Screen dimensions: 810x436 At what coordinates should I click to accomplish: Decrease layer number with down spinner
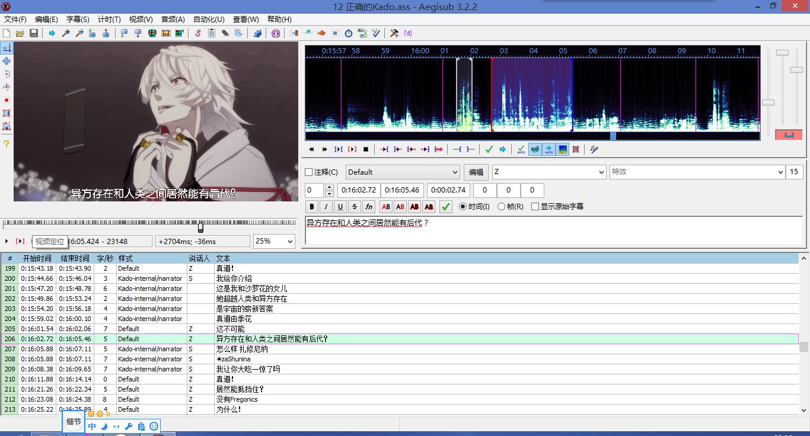pos(329,194)
